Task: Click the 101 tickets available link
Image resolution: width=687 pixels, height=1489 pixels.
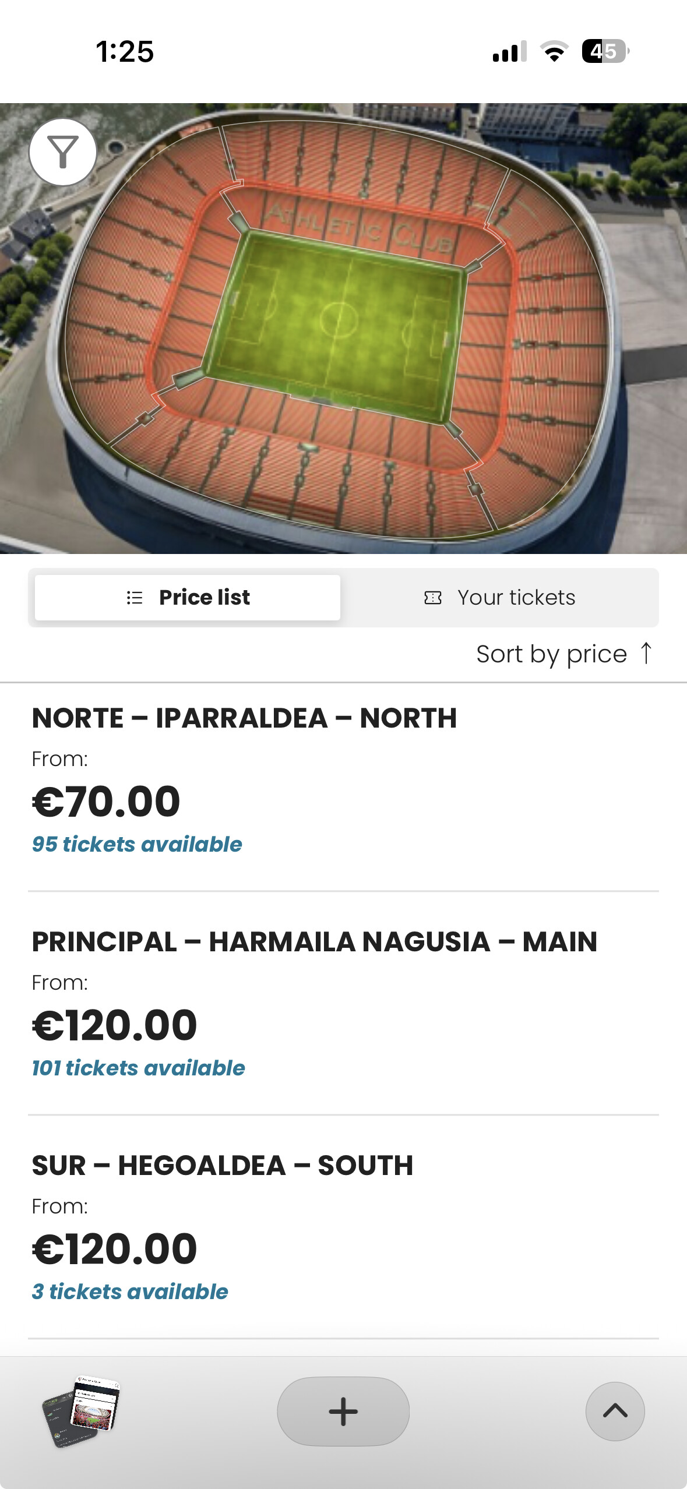Action: tap(138, 1068)
